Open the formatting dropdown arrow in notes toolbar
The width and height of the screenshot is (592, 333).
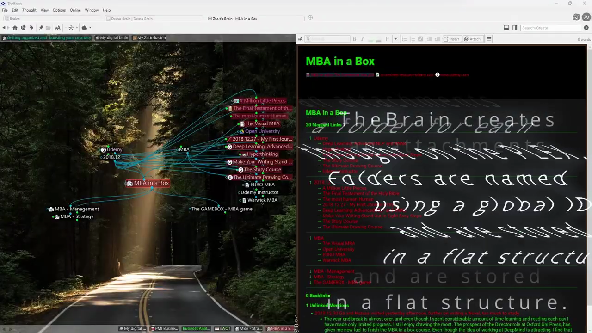395,39
